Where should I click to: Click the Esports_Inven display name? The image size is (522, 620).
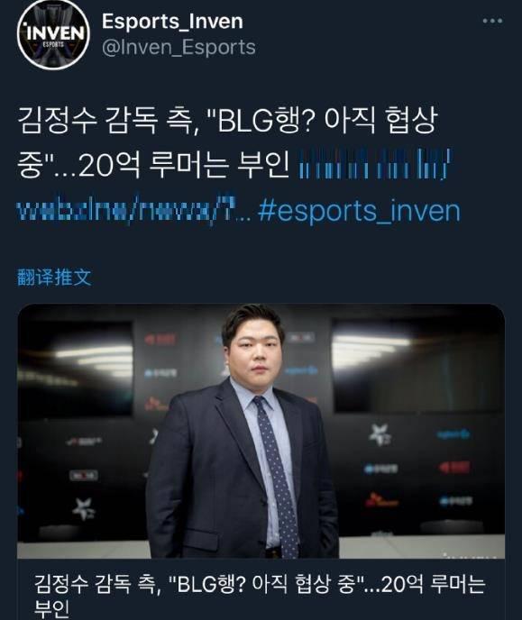[172, 22]
